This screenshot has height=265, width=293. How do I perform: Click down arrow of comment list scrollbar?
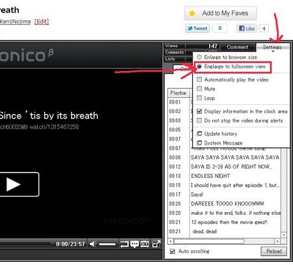tap(284, 235)
